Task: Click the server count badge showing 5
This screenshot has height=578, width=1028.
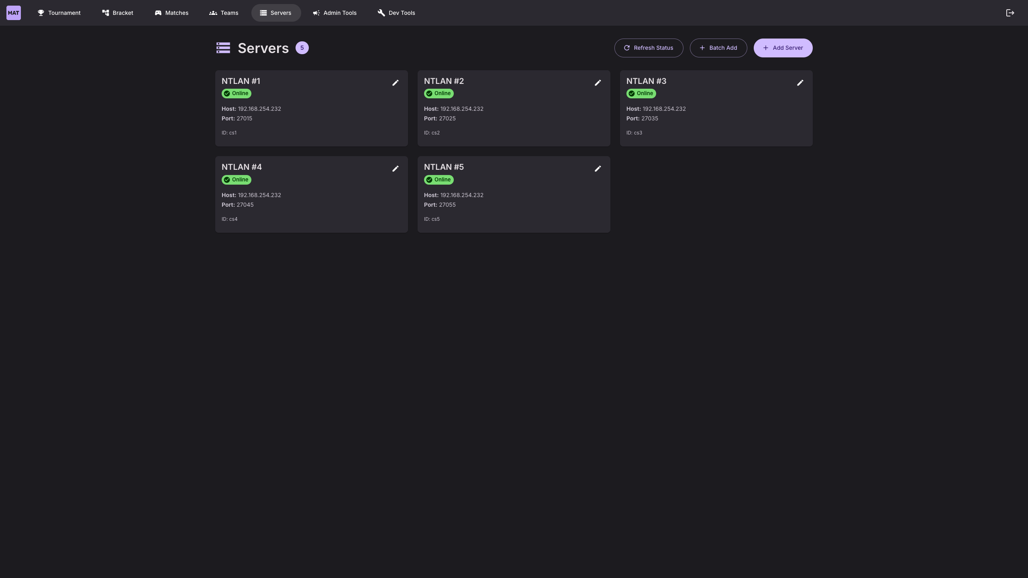Action: (x=302, y=48)
